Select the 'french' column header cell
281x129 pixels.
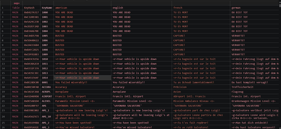[201, 8]
